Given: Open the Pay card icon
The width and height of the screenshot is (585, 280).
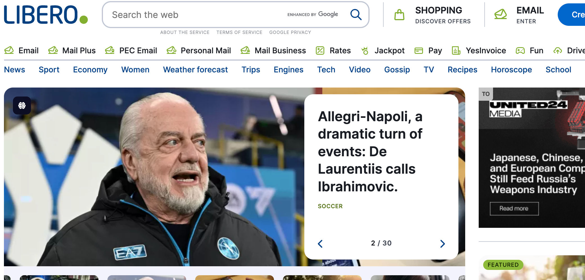Looking at the screenshot, I should coord(419,51).
